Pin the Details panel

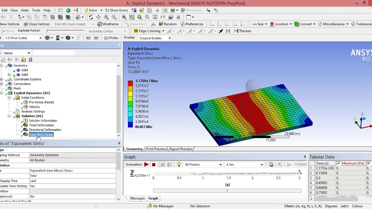tap(119, 143)
